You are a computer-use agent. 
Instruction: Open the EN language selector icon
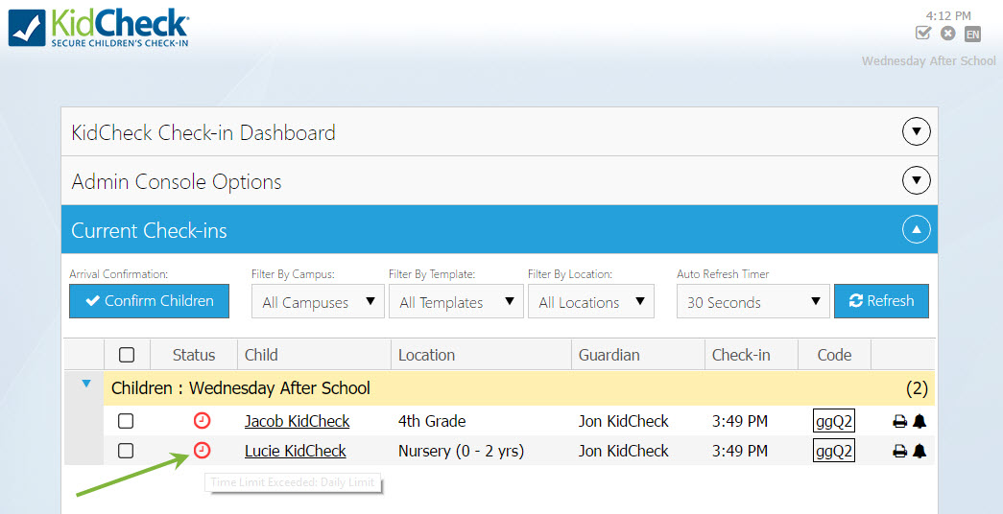(972, 34)
